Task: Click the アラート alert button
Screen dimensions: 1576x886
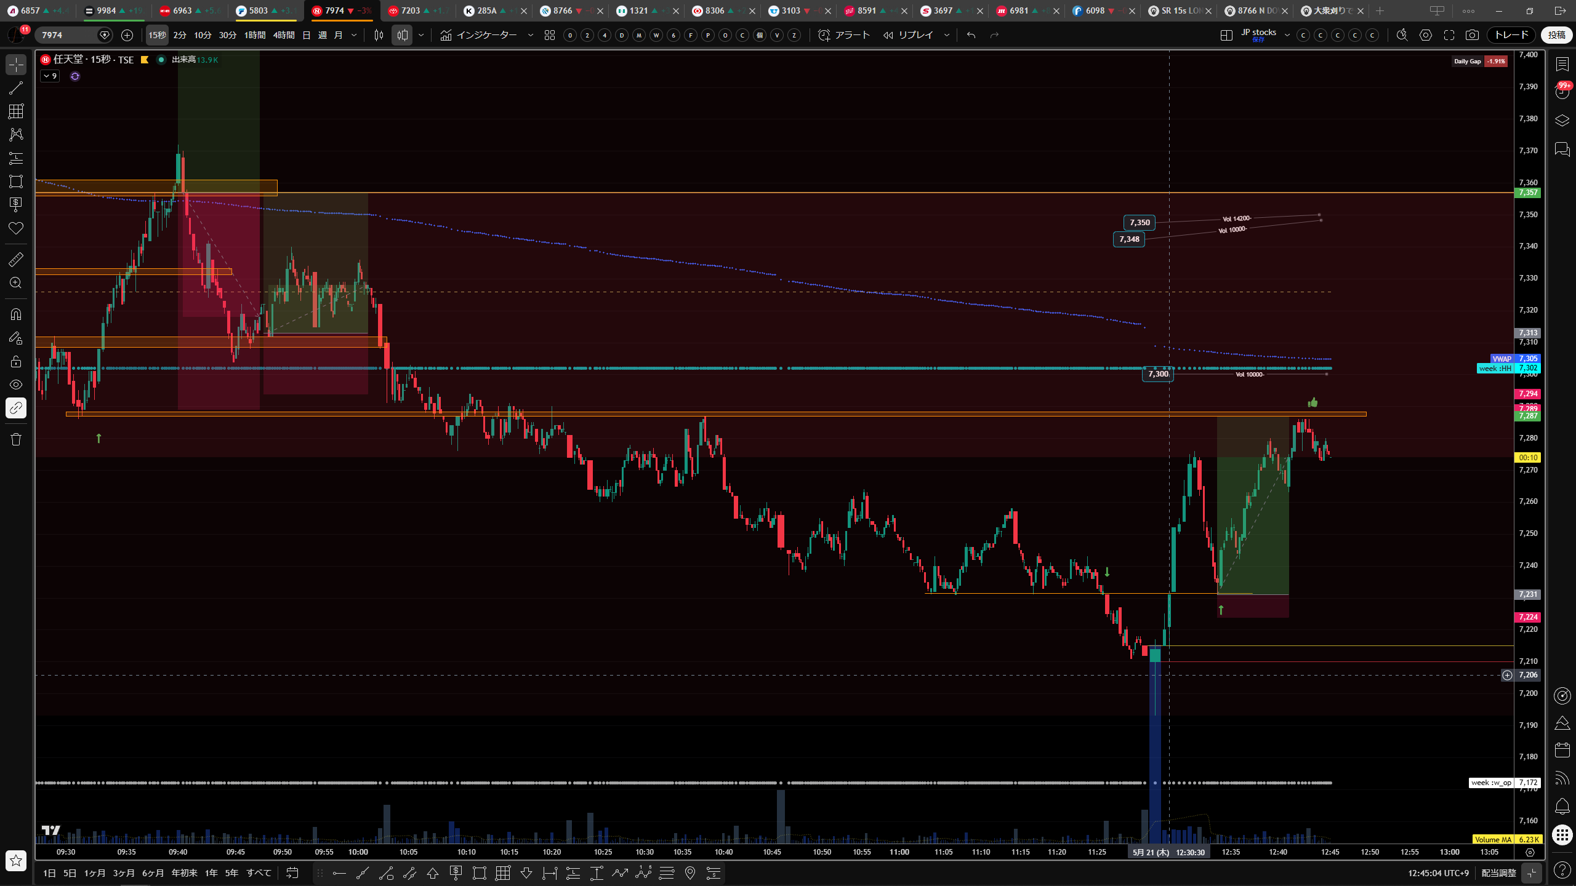Action: pyautogui.click(x=844, y=35)
